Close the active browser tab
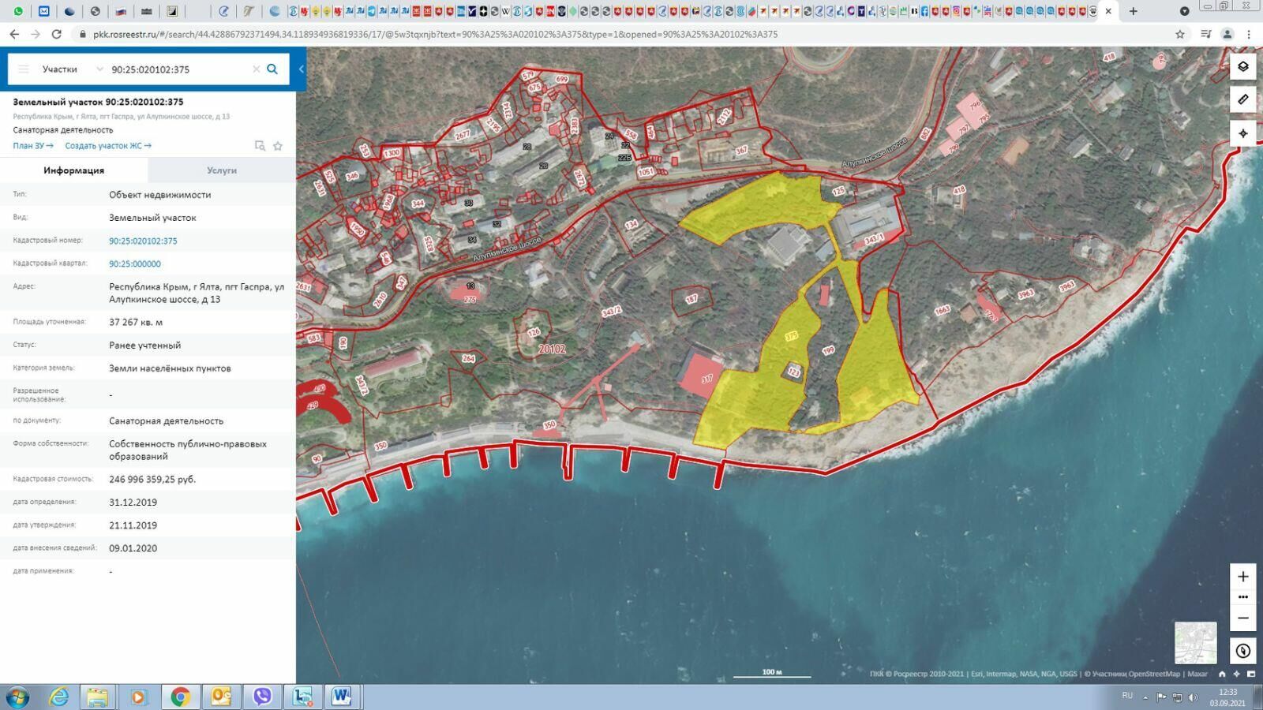Viewport: 1263px width, 710px height. coord(1108,11)
